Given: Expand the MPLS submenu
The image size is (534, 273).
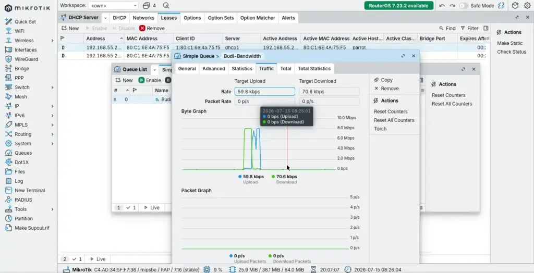Looking at the screenshot, I should pyautogui.click(x=53, y=125).
